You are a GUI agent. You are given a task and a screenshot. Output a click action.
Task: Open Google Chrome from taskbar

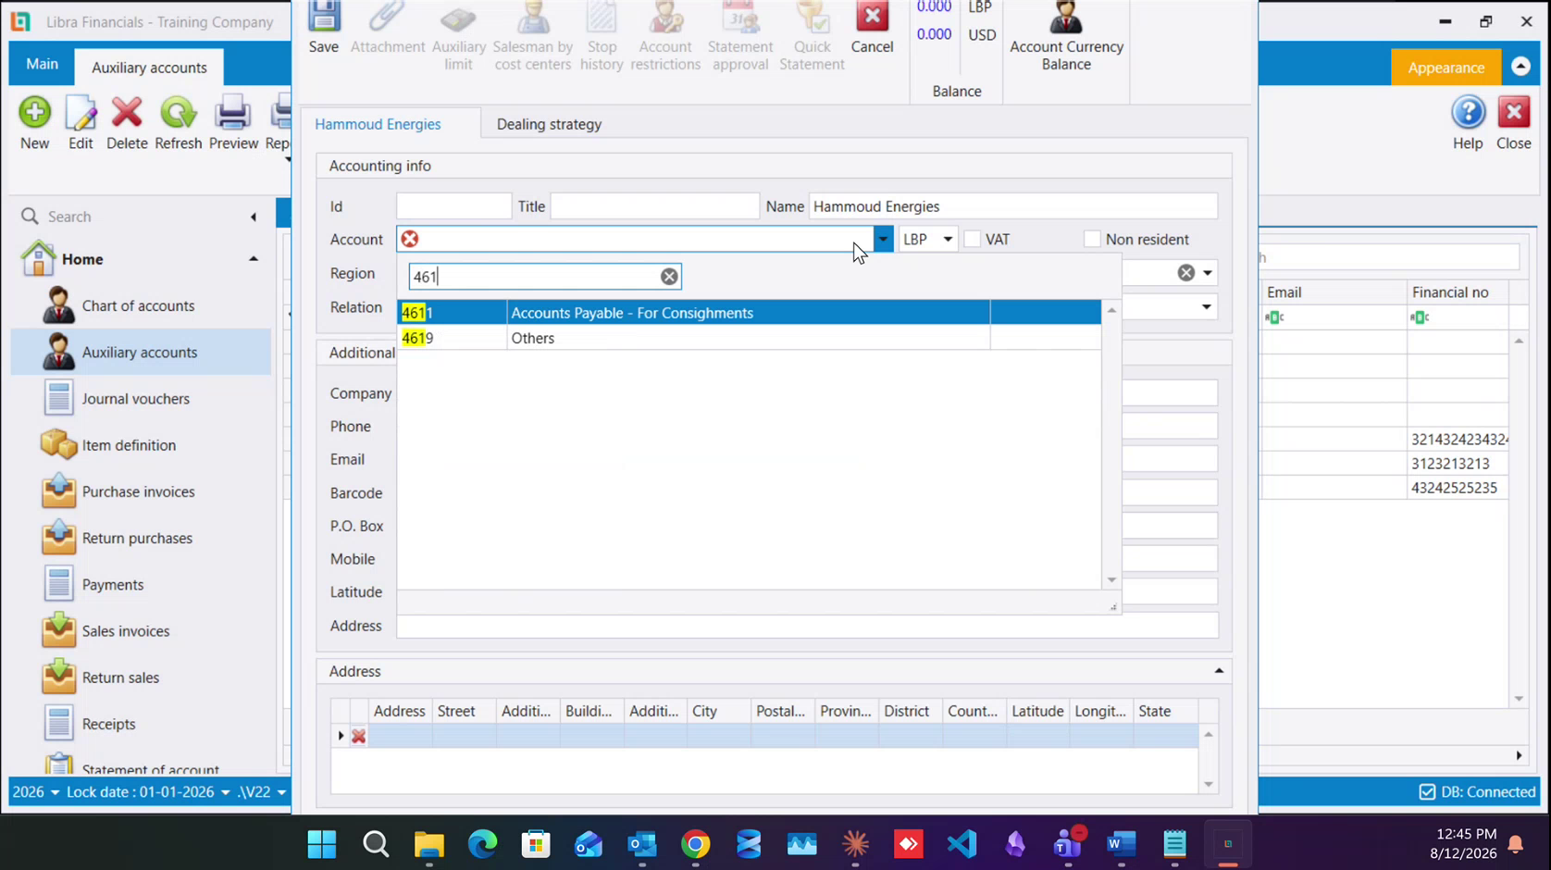click(x=696, y=844)
